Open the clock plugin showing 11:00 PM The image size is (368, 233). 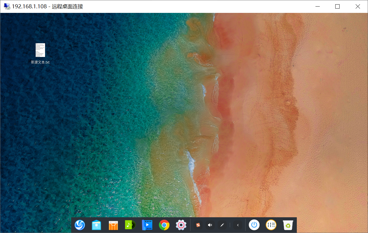pyautogui.click(x=271, y=225)
